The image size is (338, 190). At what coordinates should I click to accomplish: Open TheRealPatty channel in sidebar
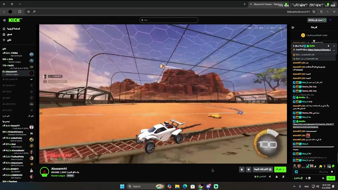[x=18, y=158]
